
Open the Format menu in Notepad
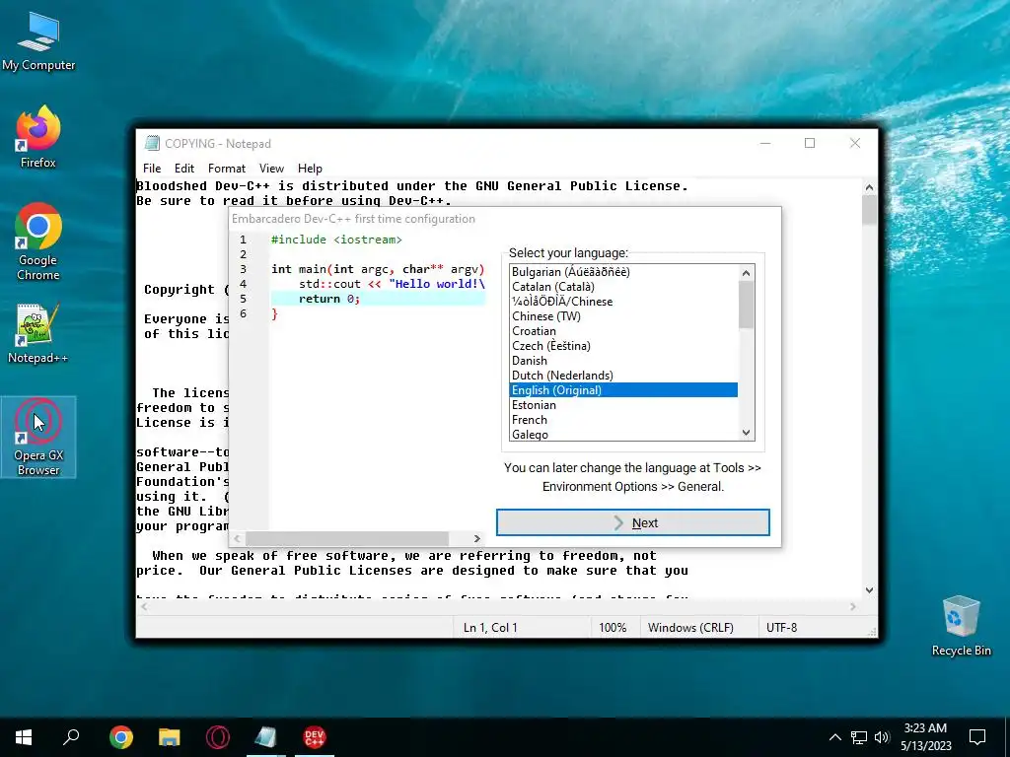pyautogui.click(x=227, y=168)
